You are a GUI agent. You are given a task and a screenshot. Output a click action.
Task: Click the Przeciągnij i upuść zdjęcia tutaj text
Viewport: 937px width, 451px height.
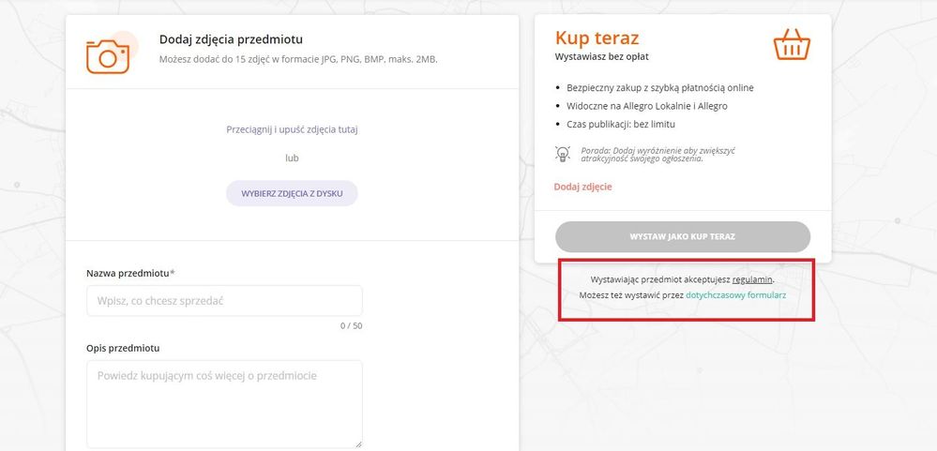tap(292, 129)
